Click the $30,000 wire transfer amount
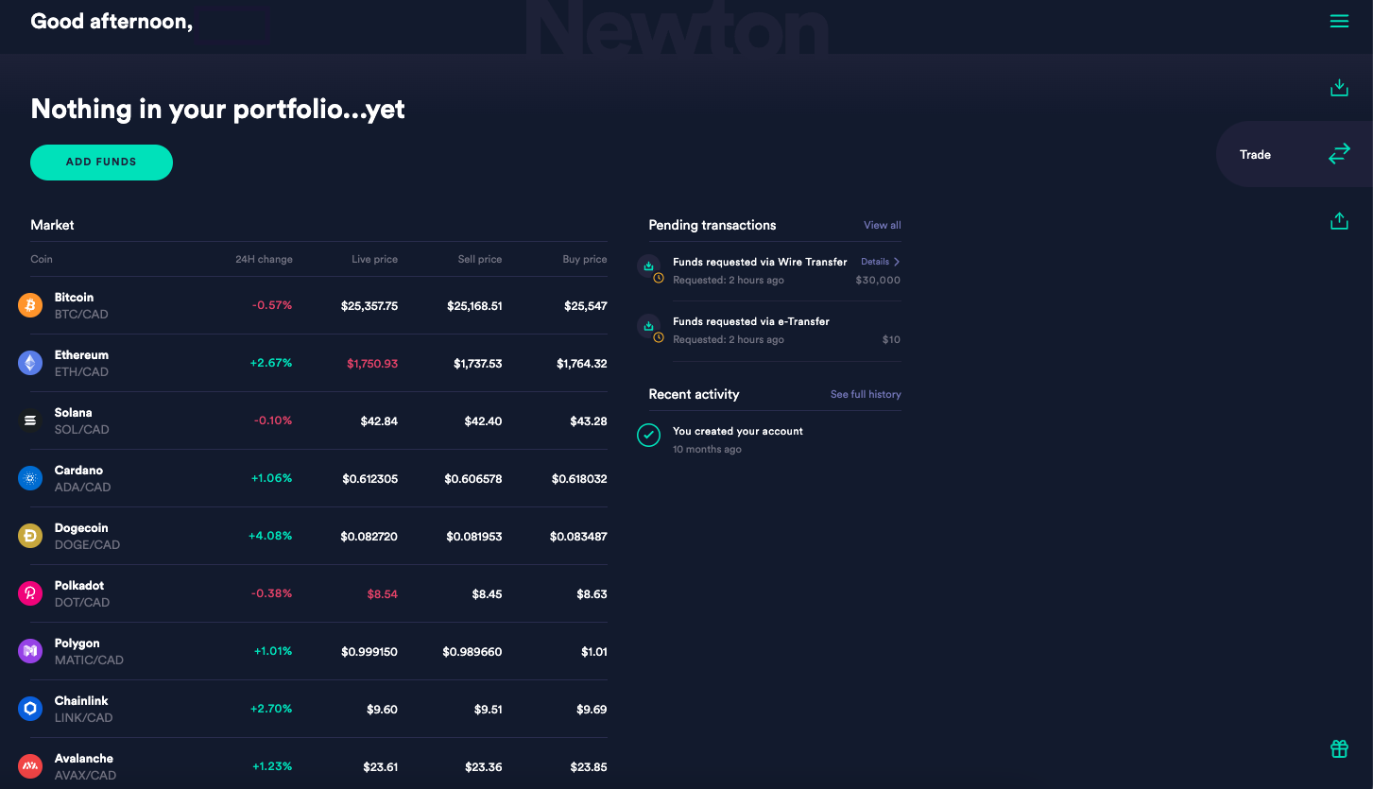Screen dimensions: 1373x789 878,280
